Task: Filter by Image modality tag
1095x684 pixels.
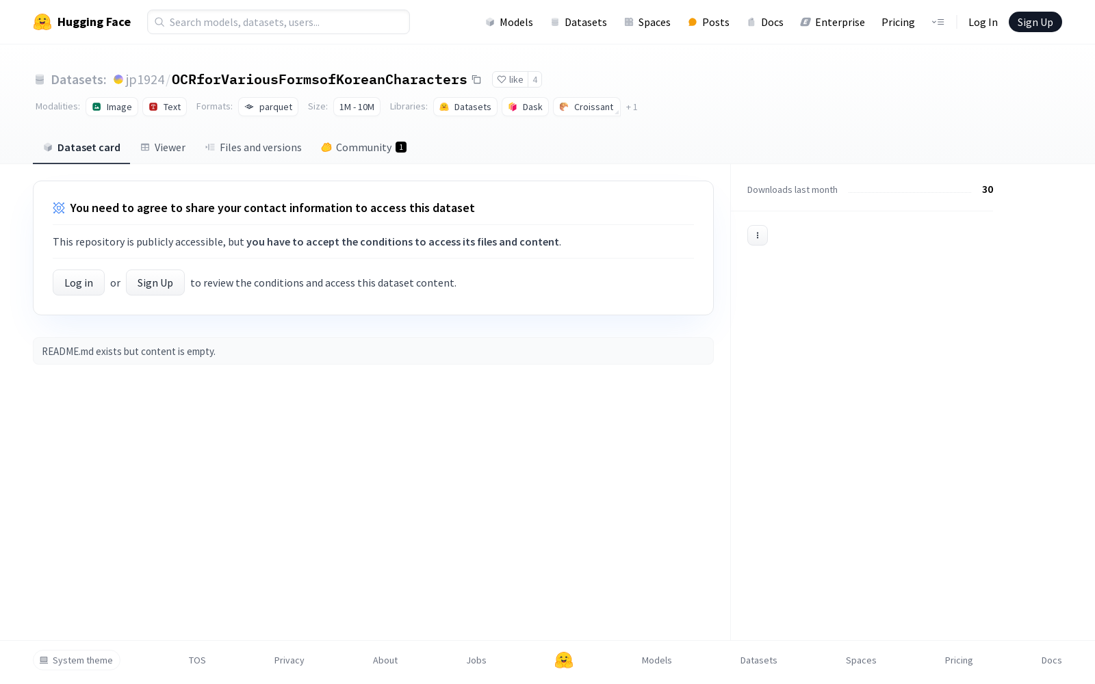Action: (112, 107)
